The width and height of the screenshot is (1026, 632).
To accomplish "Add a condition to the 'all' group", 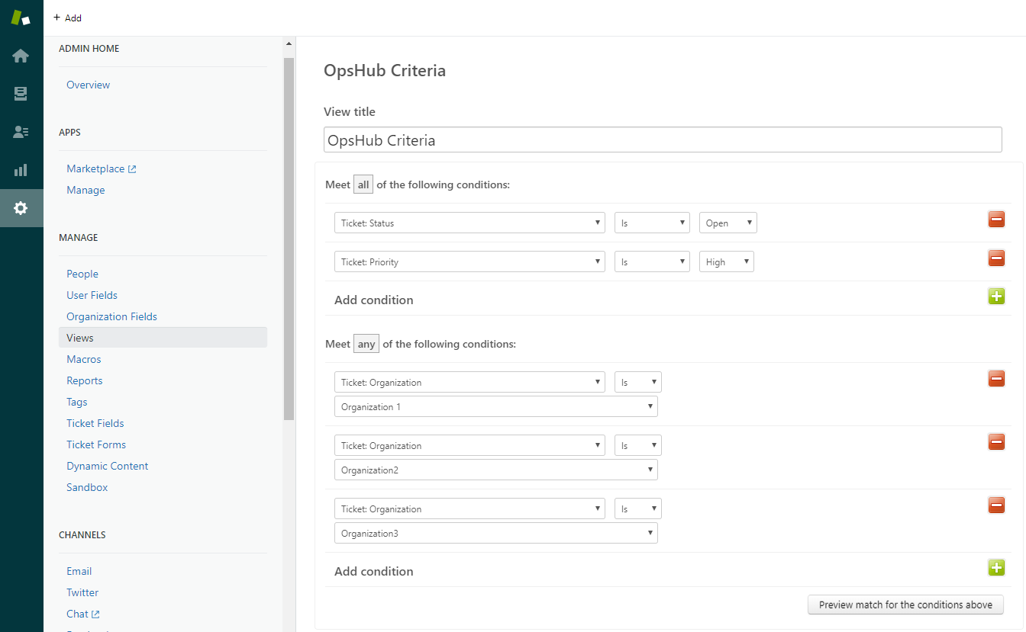I will tap(996, 297).
